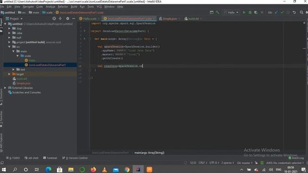Run the Hello configuration
The height and width of the screenshot is (173, 308).
[244, 12]
